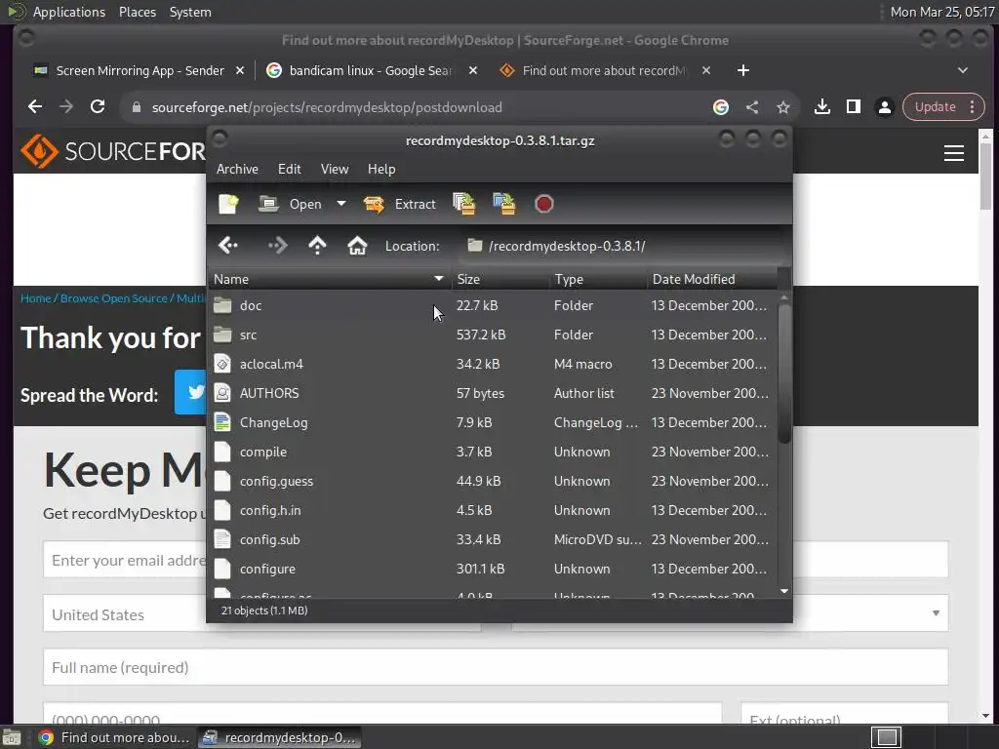The height and width of the screenshot is (749, 999).
Task: Select the AUTHORS file
Action: click(x=493, y=394)
